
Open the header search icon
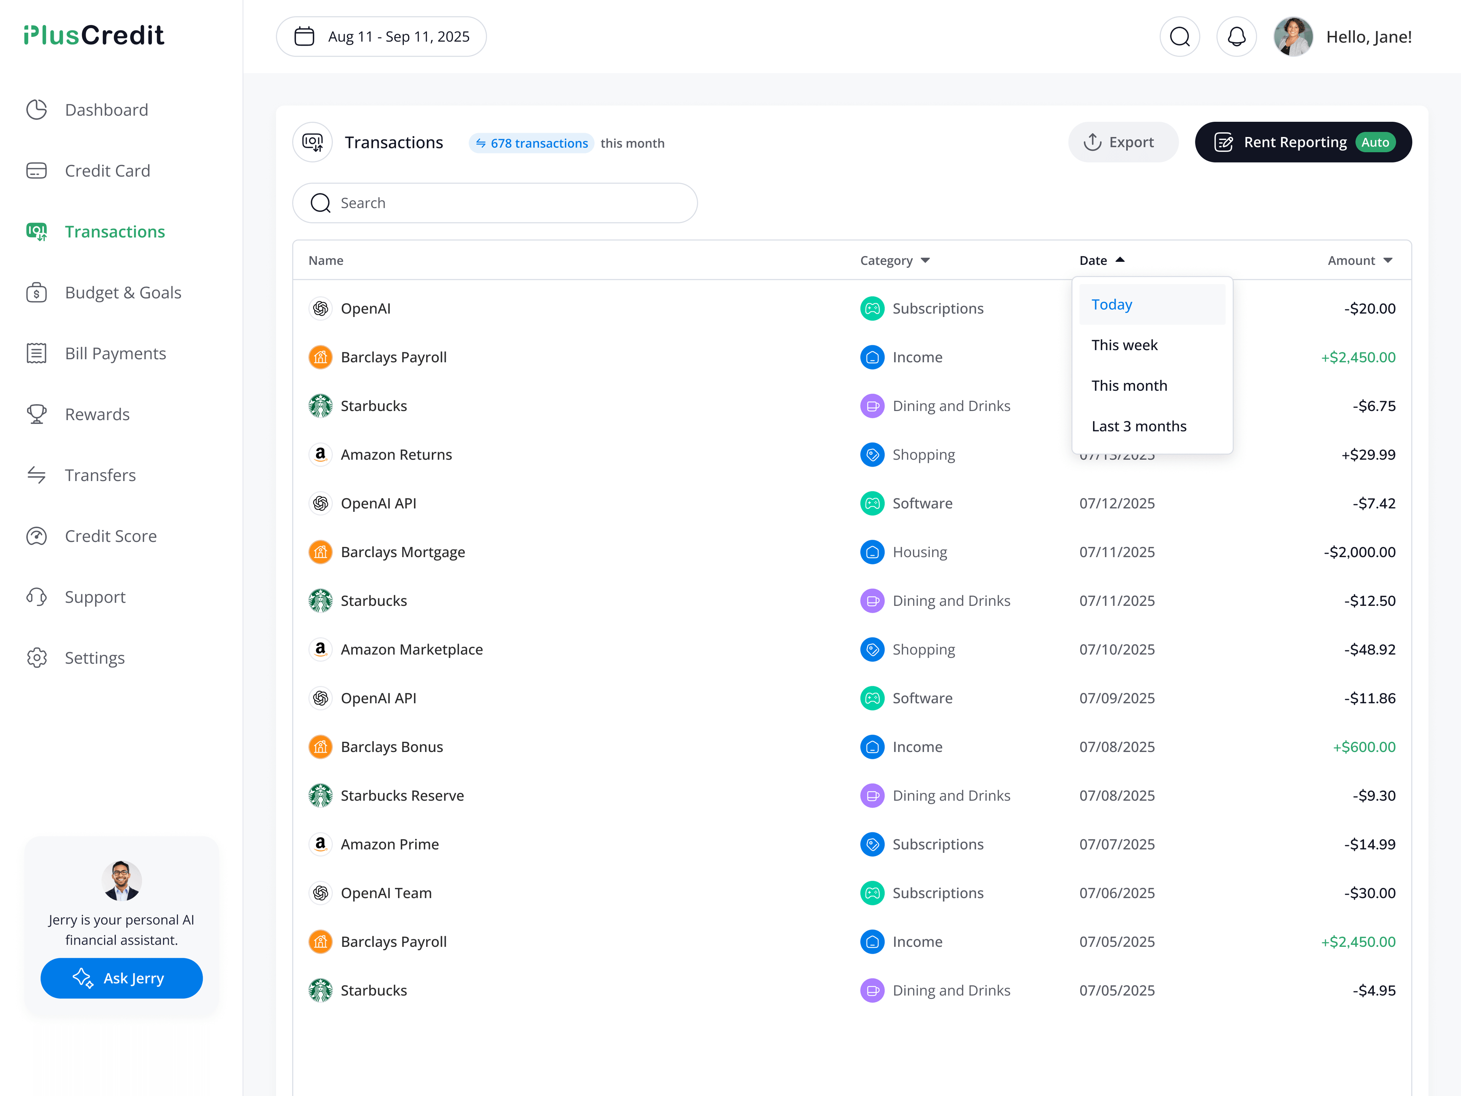(x=1179, y=36)
